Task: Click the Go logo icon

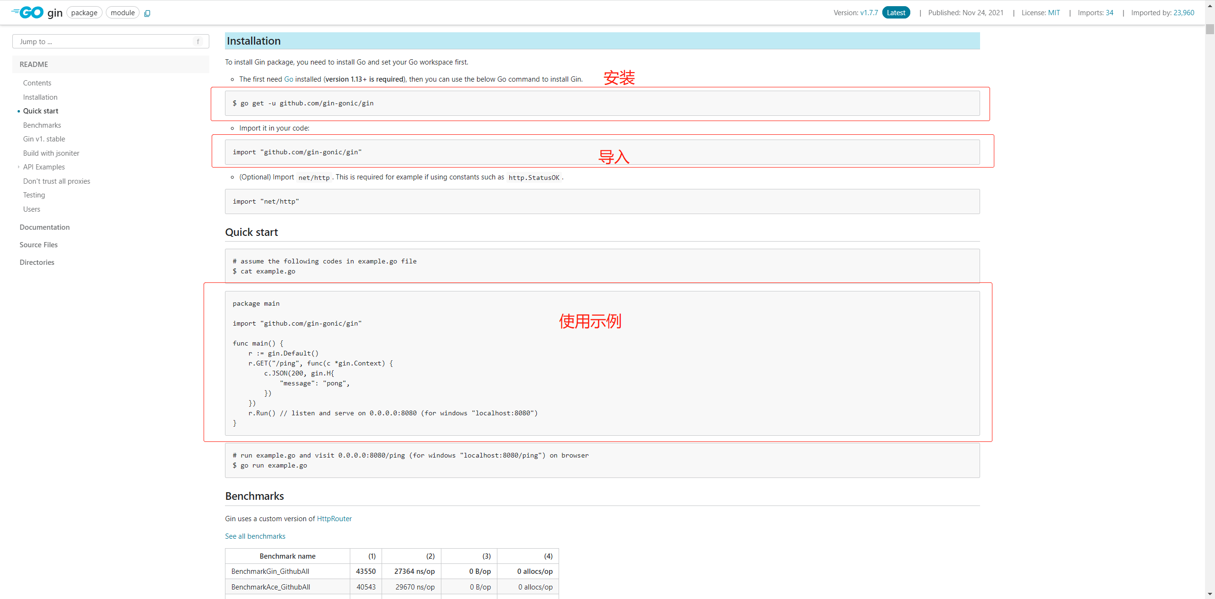Action: 28,12
